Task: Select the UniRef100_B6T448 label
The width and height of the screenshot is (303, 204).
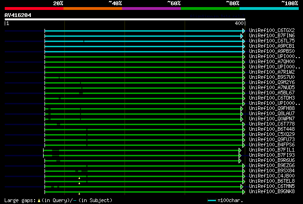Action: tap(272, 129)
